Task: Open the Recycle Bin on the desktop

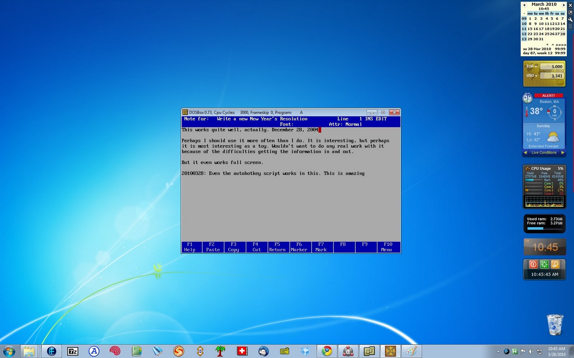Action: [555, 325]
